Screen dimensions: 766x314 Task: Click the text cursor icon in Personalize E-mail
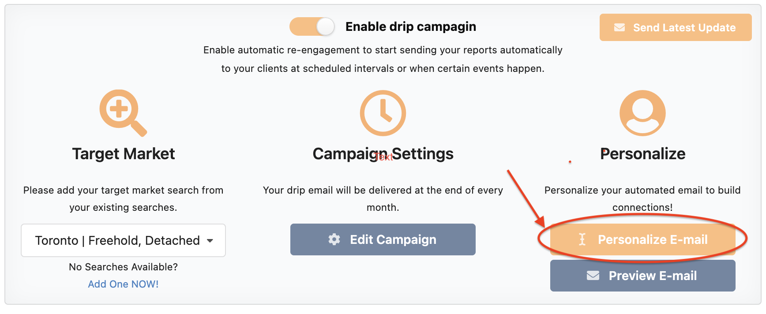click(582, 239)
